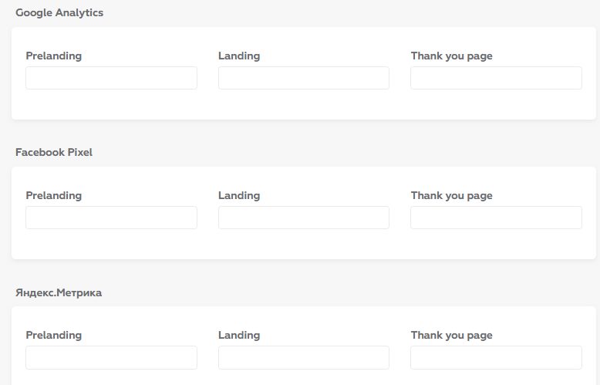Select the Google Analytics Thank you page field
Image resolution: width=600 pixels, height=385 pixels.
pos(496,78)
